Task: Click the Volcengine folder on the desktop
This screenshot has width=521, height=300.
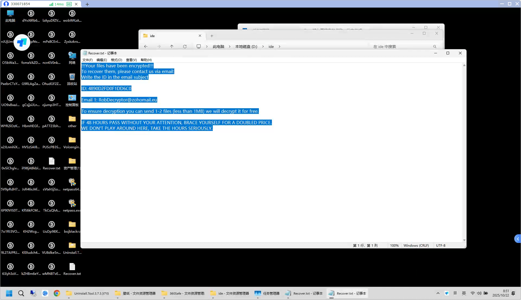Action: point(72,140)
